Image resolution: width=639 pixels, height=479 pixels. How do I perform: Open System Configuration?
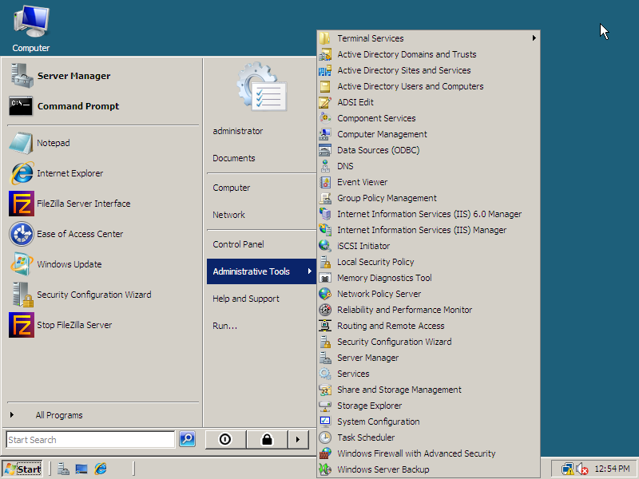coord(428,422)
